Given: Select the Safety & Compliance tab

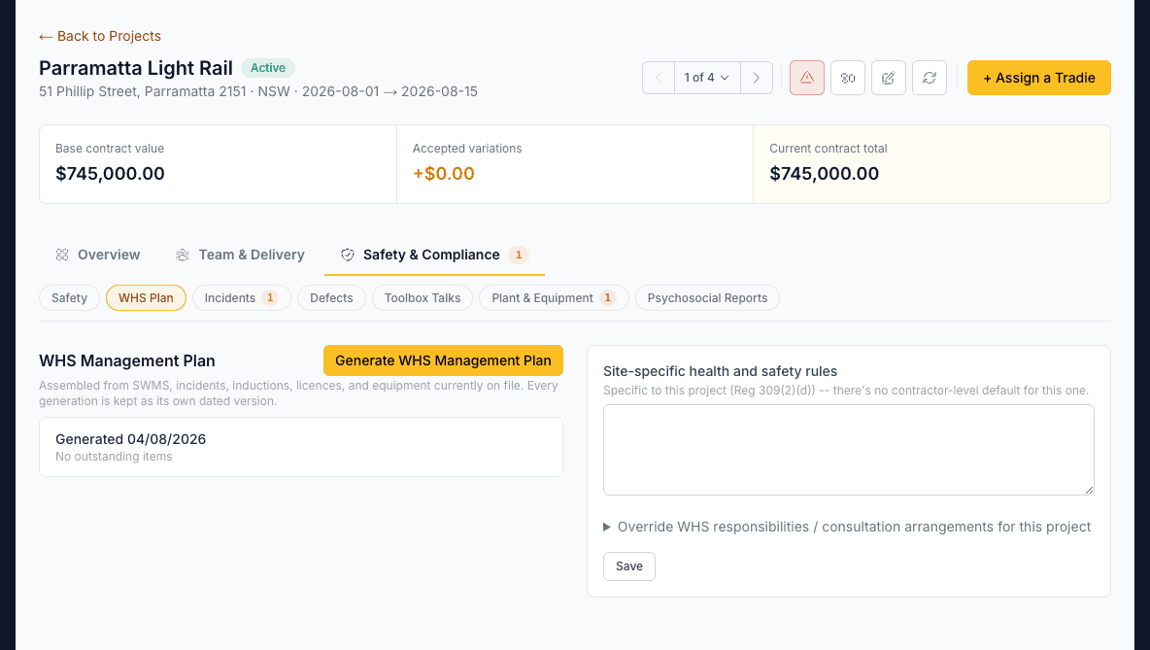Looking at the screenshot, I should tap(434, 255).
